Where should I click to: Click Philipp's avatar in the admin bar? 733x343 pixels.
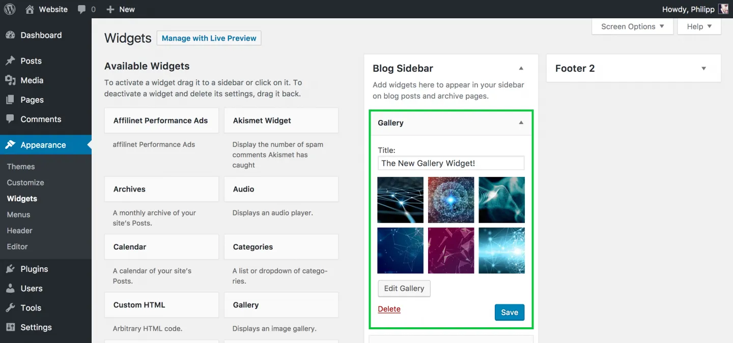tap(723, 9)
